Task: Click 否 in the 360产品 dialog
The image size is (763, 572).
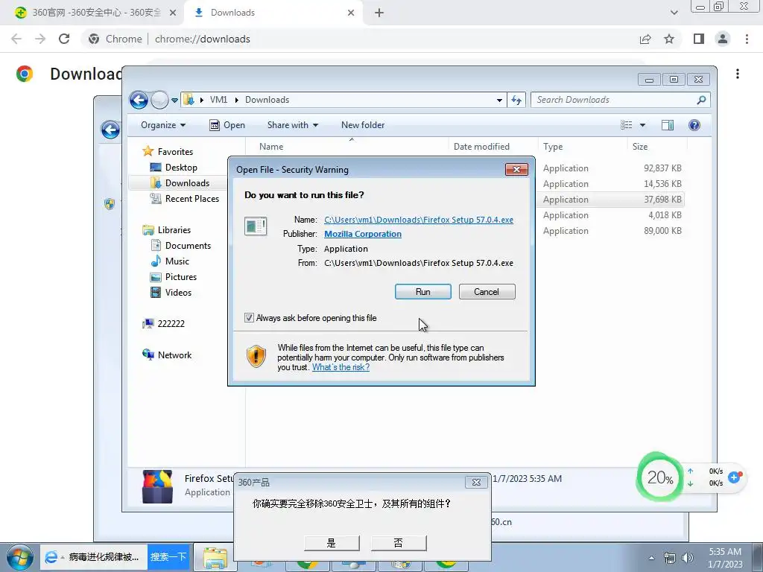Action: point(399,543)
